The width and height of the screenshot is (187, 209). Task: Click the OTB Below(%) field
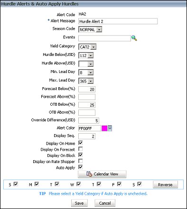87,105
